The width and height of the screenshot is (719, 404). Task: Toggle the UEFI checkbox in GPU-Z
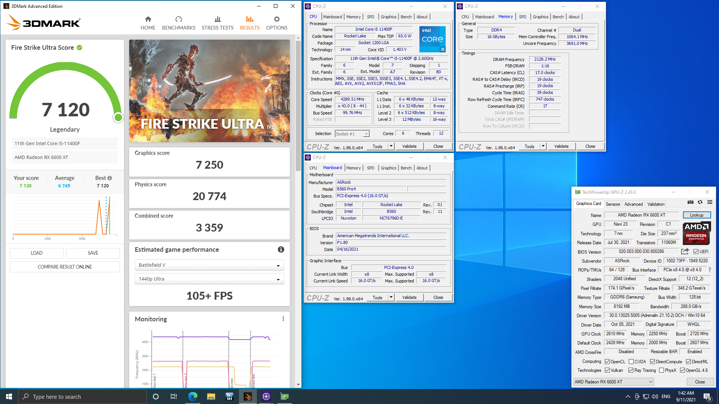696,252
